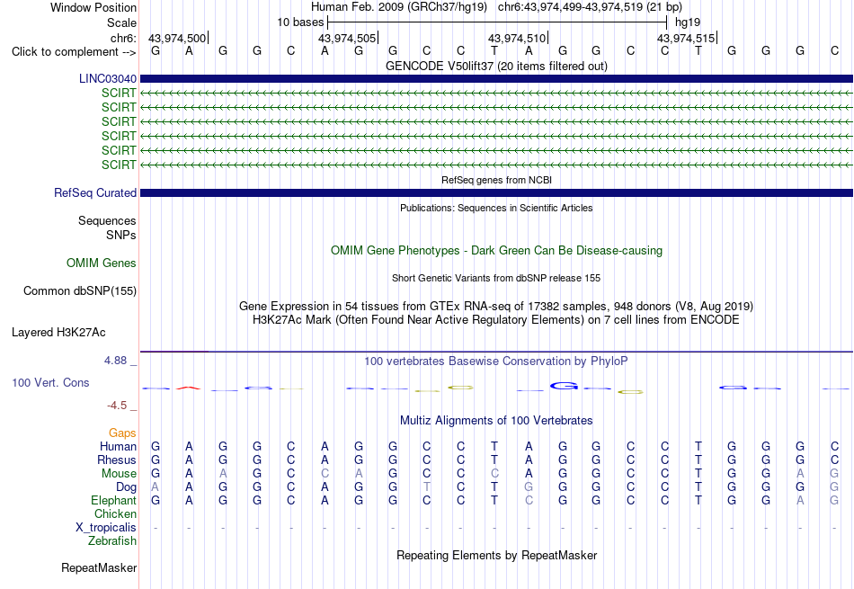Click the RefSeq Curated blue exon bar
This screenshot has height=589, width=854.
pos(496,192)
